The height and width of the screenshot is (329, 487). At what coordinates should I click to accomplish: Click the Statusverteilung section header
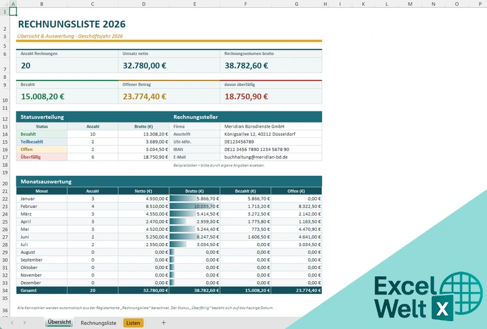coord(43,117)
